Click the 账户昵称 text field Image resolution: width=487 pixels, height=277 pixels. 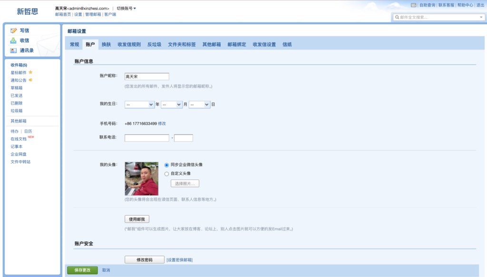coord(146,77)
